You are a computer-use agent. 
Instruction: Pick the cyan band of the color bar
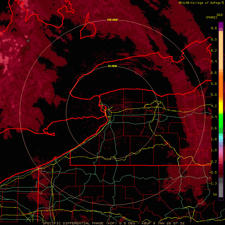coord(221,137)
